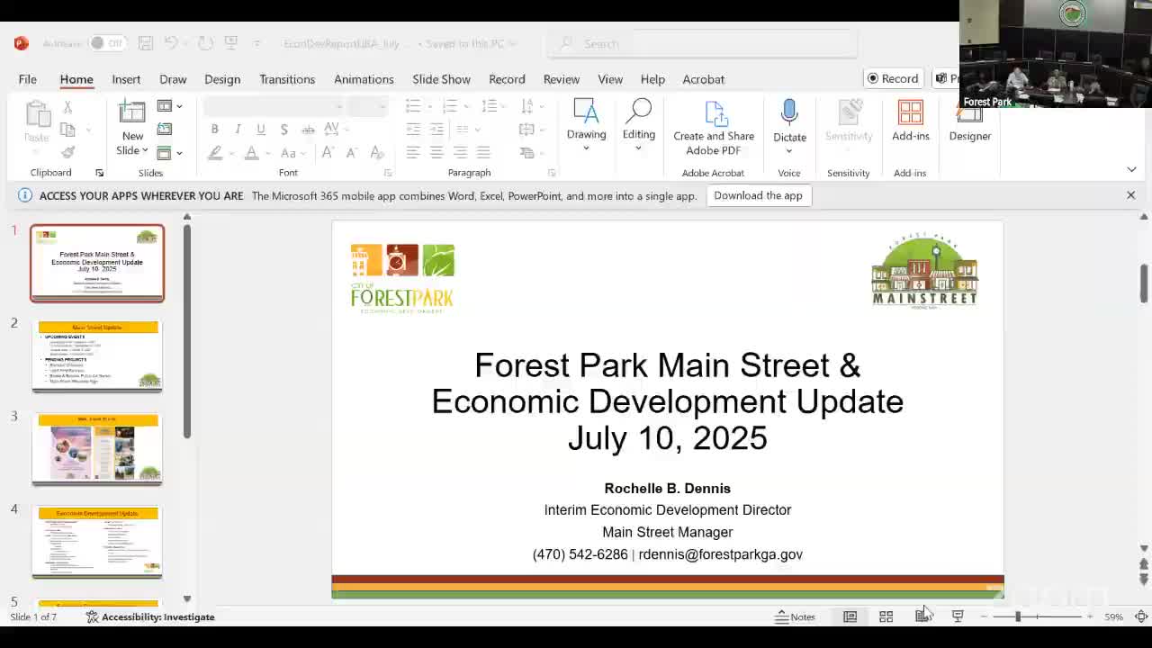Open the Transitions tab
This screenshot has height=648, width=1152.
tap(287, 79)
